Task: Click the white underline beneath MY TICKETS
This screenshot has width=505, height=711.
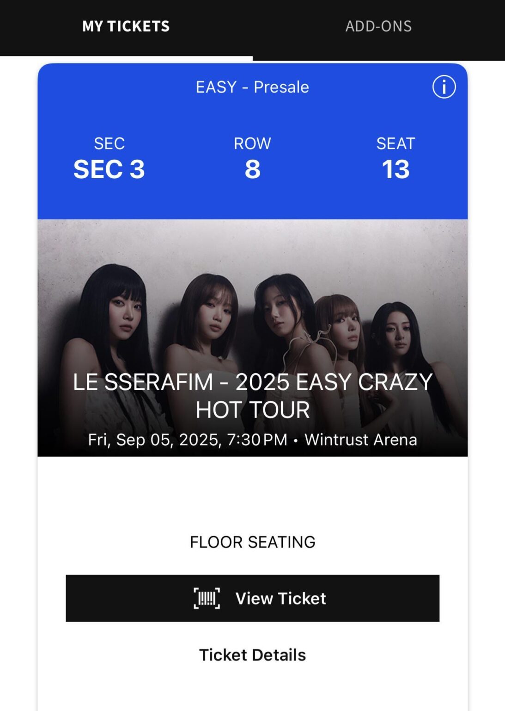Action: point(126,58)
